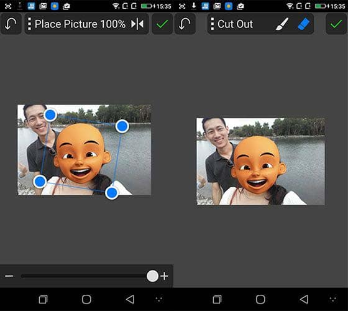This screenshot has height=311, width=348.
Task: Tap three-dots icon on left navigation bar
Action: (159, 299)
